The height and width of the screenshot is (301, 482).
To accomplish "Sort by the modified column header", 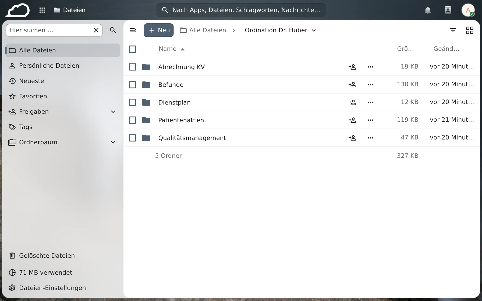I will tap(446, 49).
